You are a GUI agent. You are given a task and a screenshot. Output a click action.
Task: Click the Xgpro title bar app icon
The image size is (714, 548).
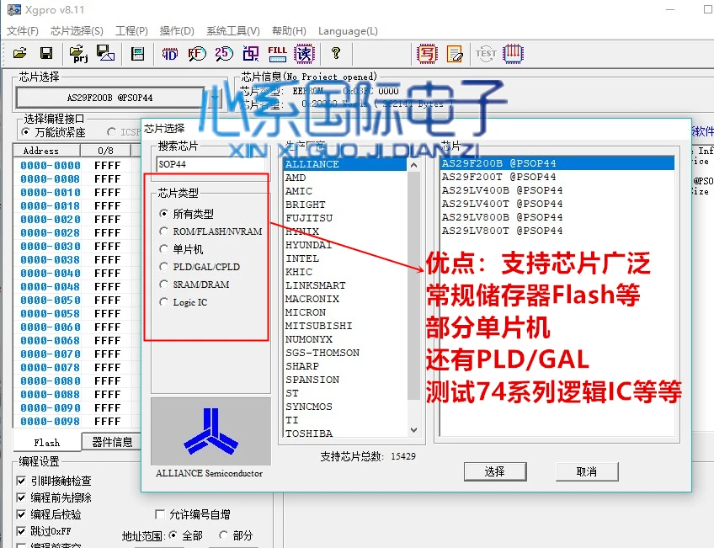click(x=14, y=9)
